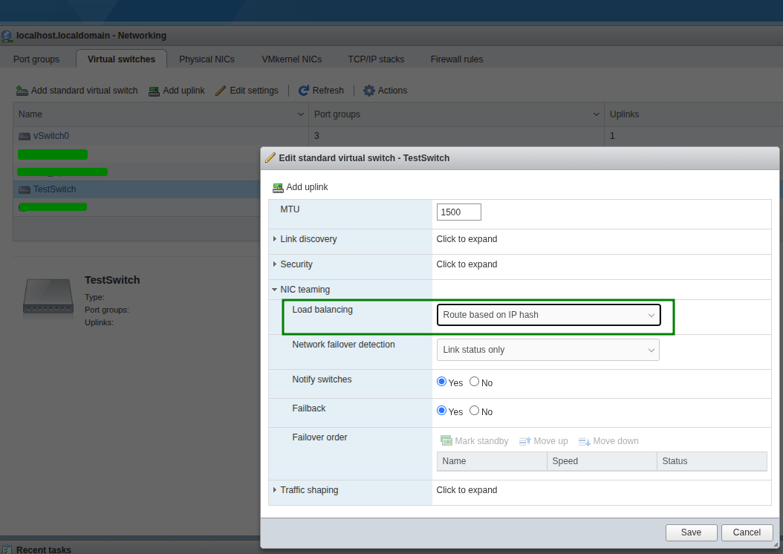Viewport: 783px width, 554px height.
Task: Open the Physical NICs tab
Action: [x=207, y=59]
